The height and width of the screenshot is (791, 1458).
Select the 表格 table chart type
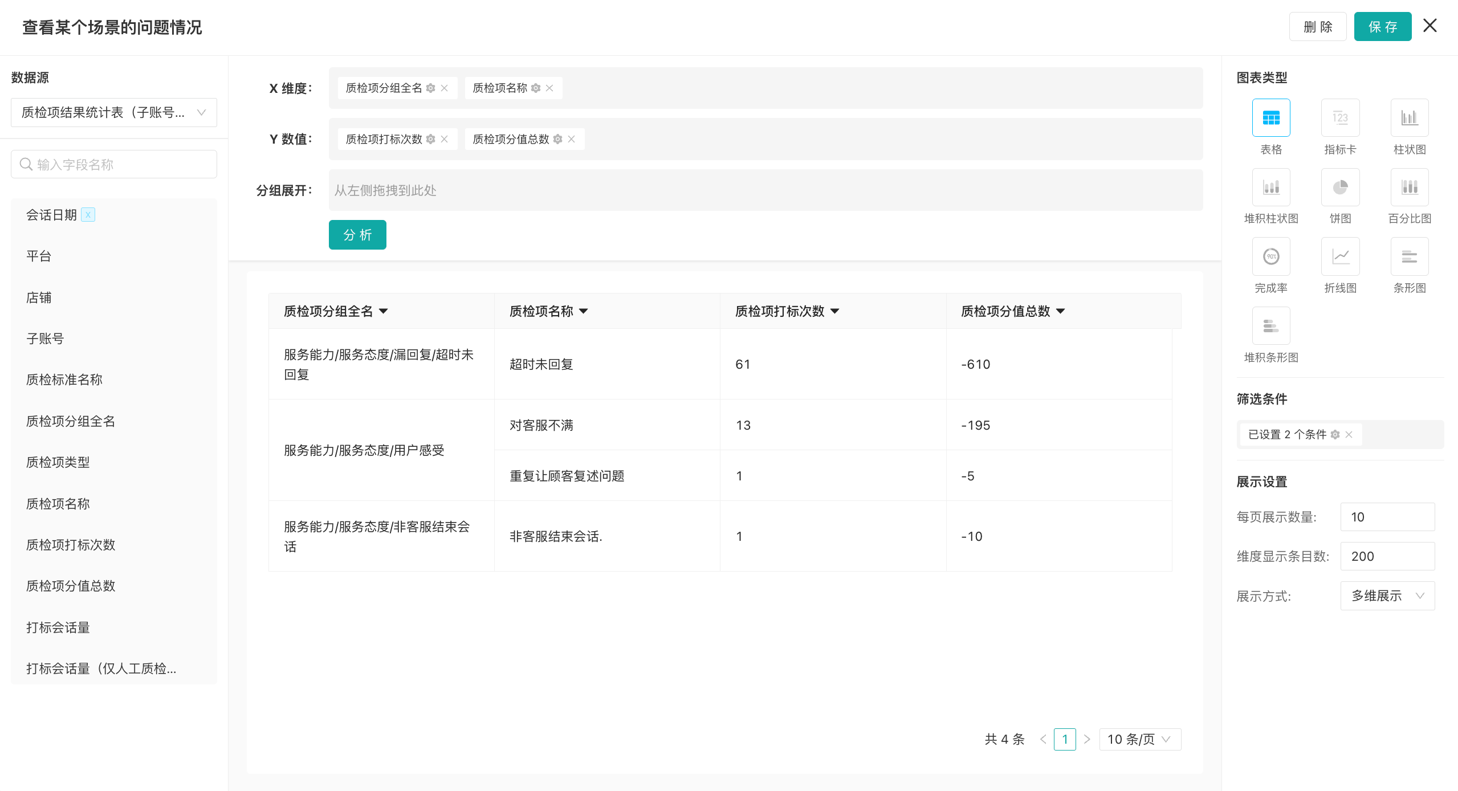coord(1271,118)
